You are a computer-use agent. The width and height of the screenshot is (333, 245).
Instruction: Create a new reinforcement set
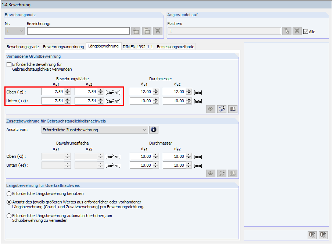click(136, 31)
